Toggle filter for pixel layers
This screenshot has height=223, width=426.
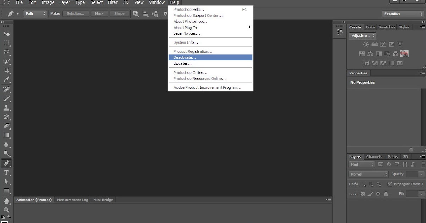pos(381,165)
